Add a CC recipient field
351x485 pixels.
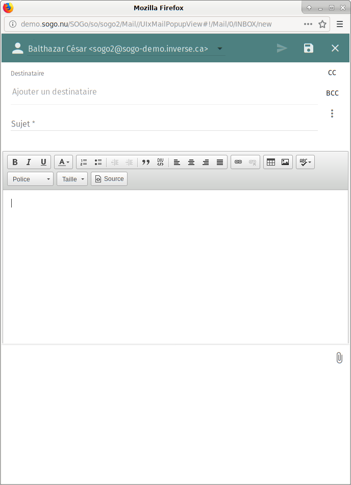click(332, 73)
